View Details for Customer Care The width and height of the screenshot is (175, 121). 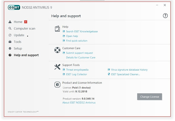point(81,57)
